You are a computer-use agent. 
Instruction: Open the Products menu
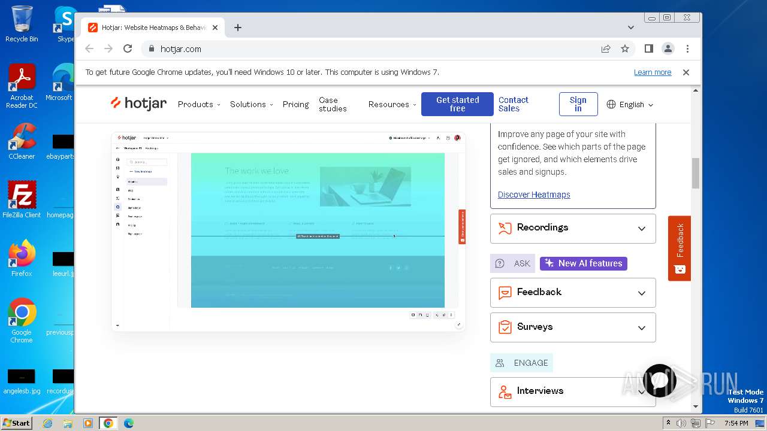pyautogui.click(x=199, y=104)
